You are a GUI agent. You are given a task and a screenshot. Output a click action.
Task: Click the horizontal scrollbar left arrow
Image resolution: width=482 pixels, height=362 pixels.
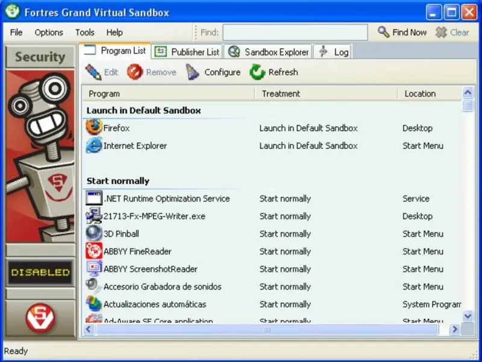89,329
